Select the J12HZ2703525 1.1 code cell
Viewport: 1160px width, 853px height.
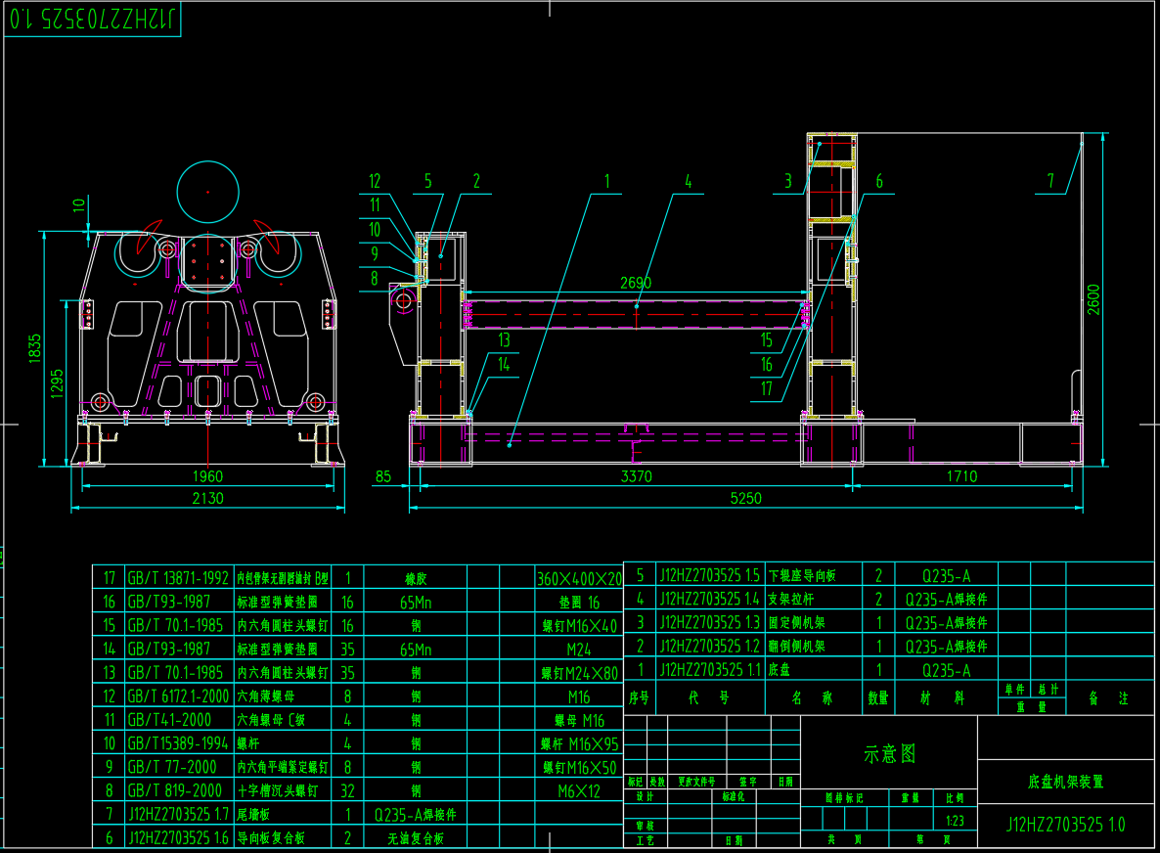(710, 669)
